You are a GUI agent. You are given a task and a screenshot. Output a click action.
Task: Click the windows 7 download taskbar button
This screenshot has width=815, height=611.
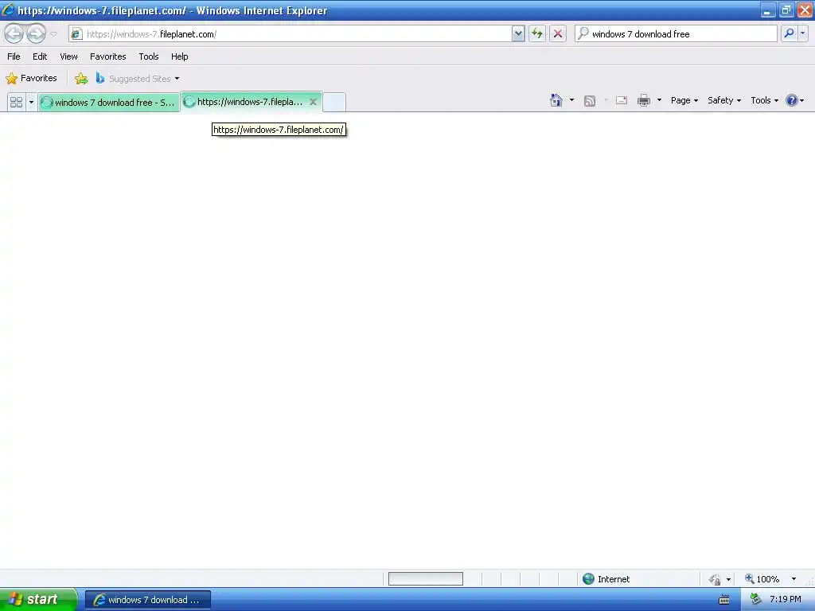[148, 600]
